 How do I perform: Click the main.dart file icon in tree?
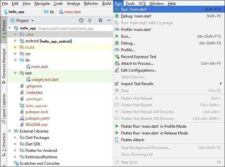point(28,67)
